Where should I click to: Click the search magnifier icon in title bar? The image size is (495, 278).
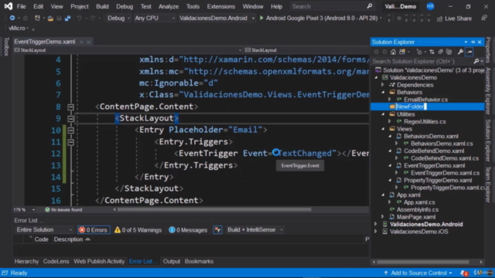click(370, 6)
